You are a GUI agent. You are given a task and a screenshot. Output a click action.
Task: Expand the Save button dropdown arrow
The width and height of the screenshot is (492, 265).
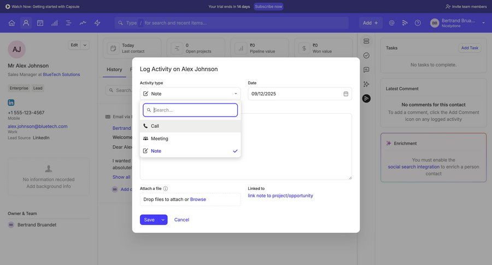click(163, 220)
